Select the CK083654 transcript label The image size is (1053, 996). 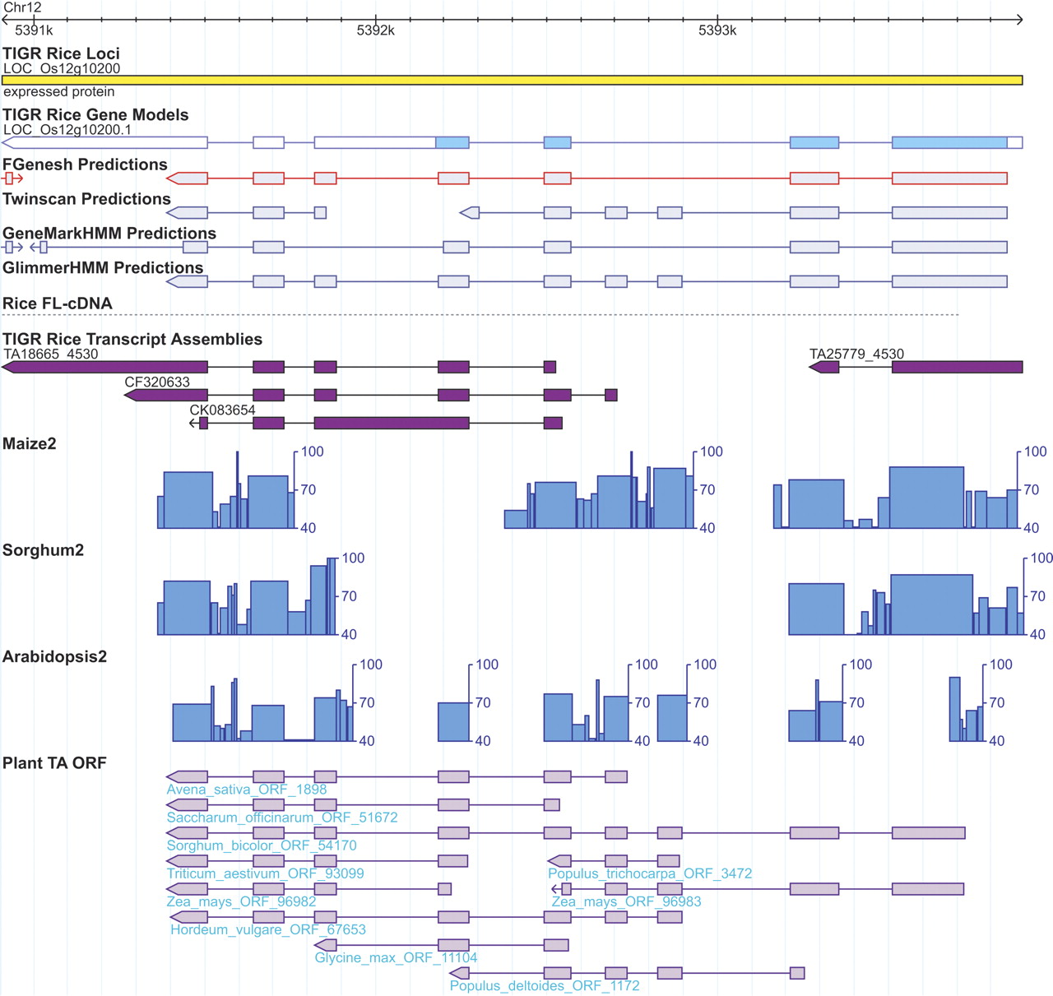pos(222,410)
